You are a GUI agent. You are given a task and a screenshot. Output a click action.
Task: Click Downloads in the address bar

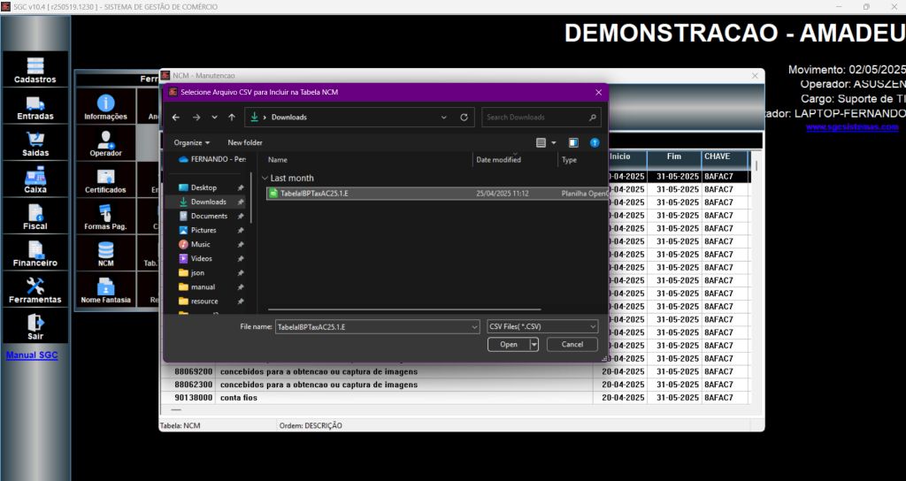pos(289,118)
